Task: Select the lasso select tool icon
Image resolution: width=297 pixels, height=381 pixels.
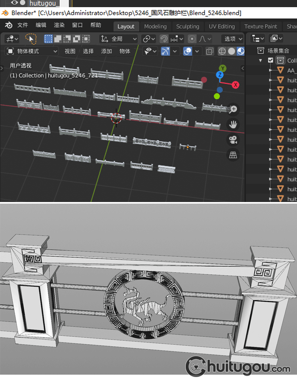Action: pyautogui.click(x=30, y=39)
